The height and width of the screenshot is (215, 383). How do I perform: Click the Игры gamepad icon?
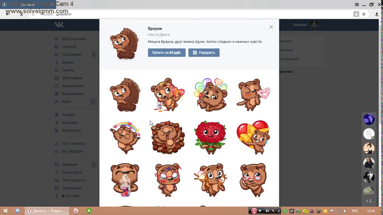point(57,102)
